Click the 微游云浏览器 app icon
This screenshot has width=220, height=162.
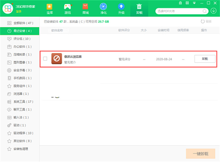tap(57, 59)
